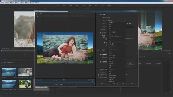The width and height of the screenshot is (173, 97).
Task: Choose animated GIF from the format list
Action: (x=111, y=79)
